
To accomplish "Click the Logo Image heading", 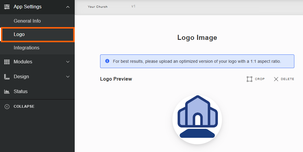I will coord(197,37).
